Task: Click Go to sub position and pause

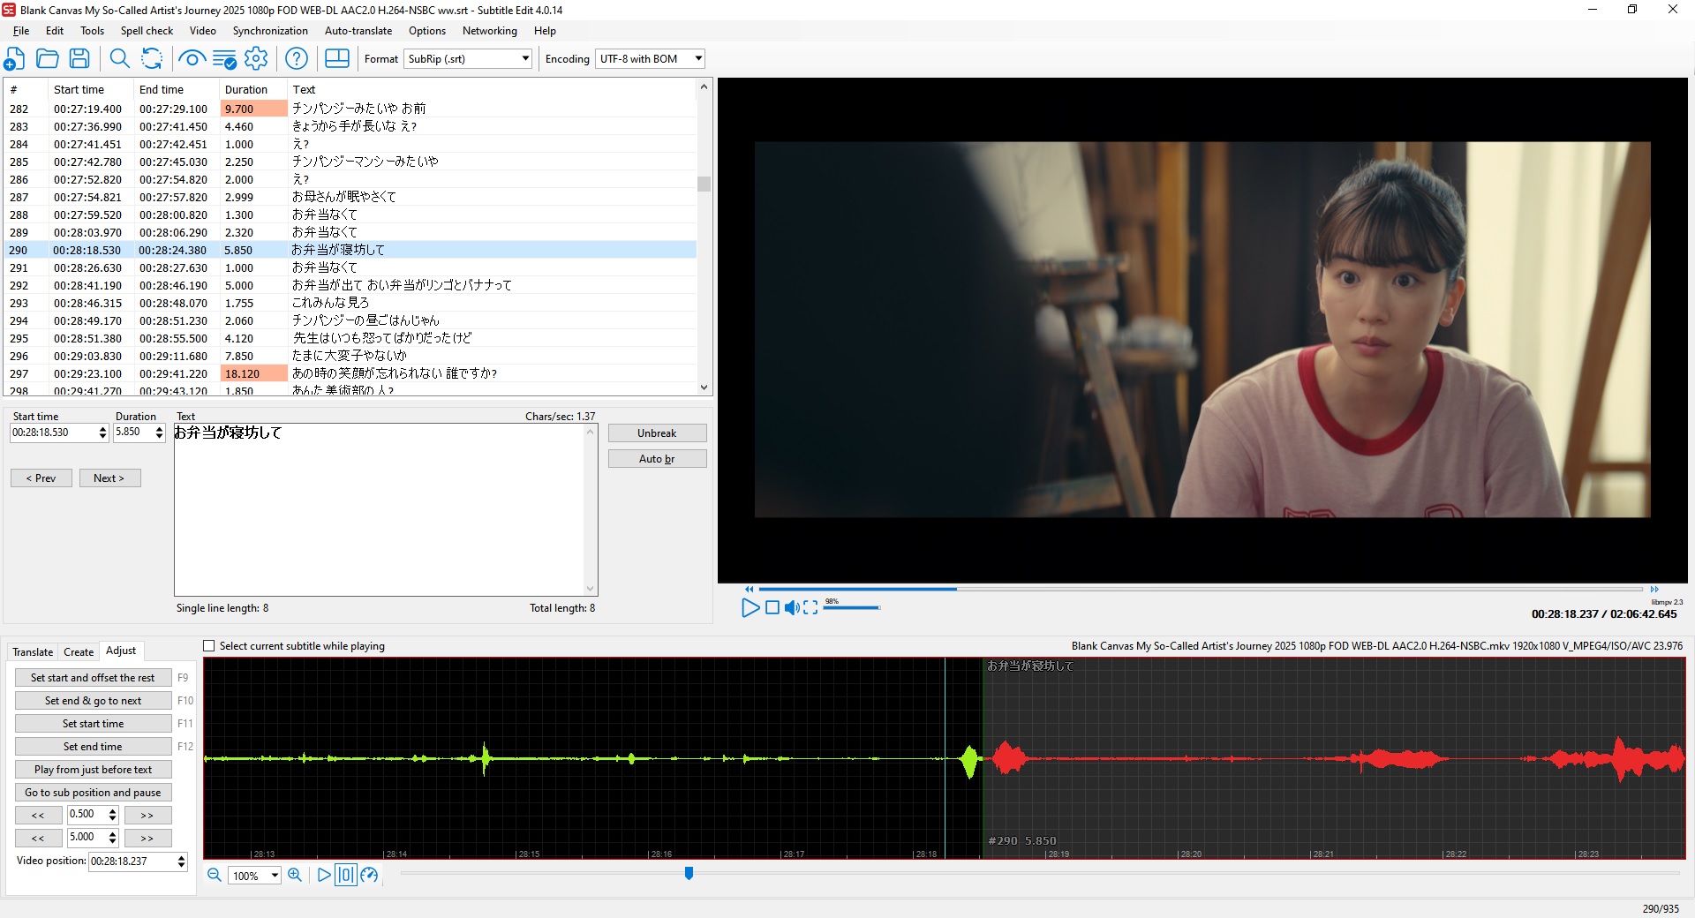Action: (x=93, y=793)
